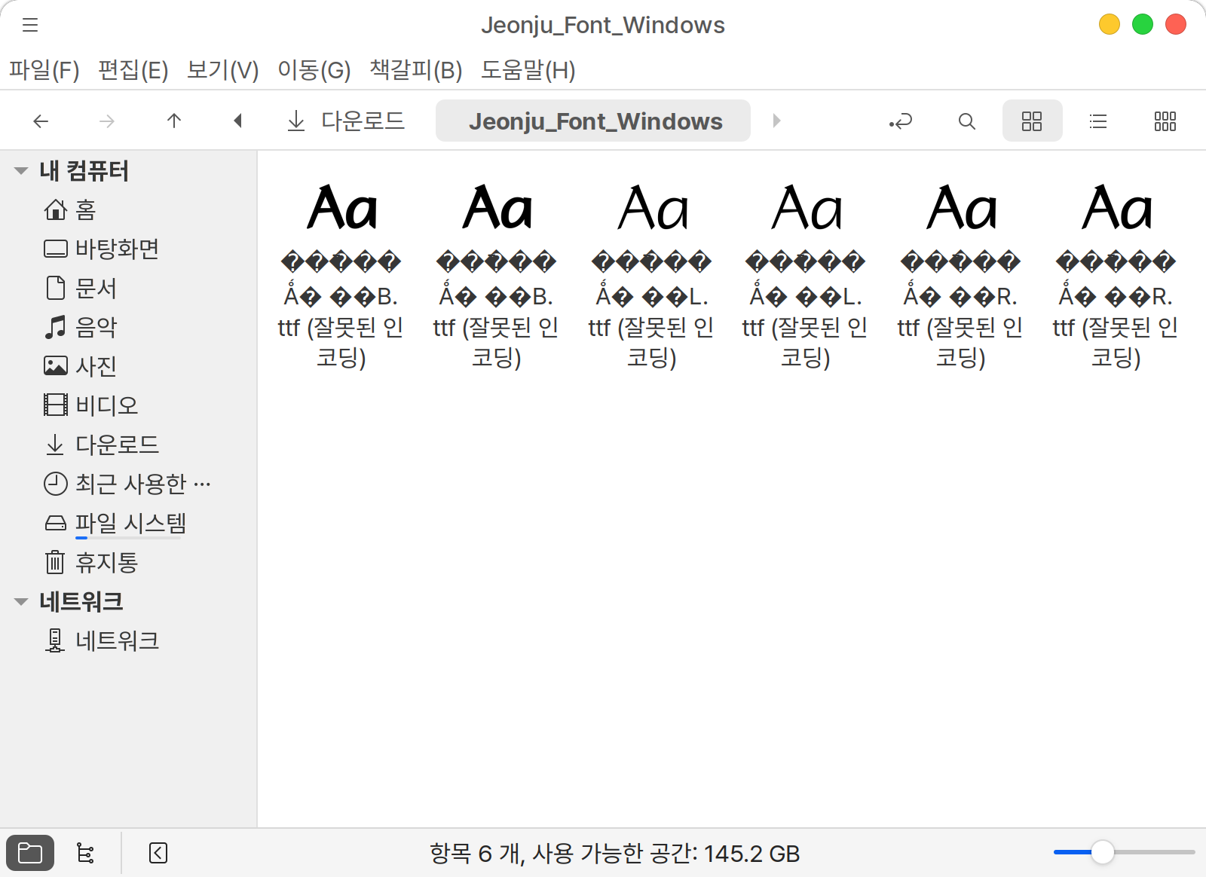1206x877 pixels.
Task: Click the document page icon
Action: pyautogui.click(x=55, y=288)
